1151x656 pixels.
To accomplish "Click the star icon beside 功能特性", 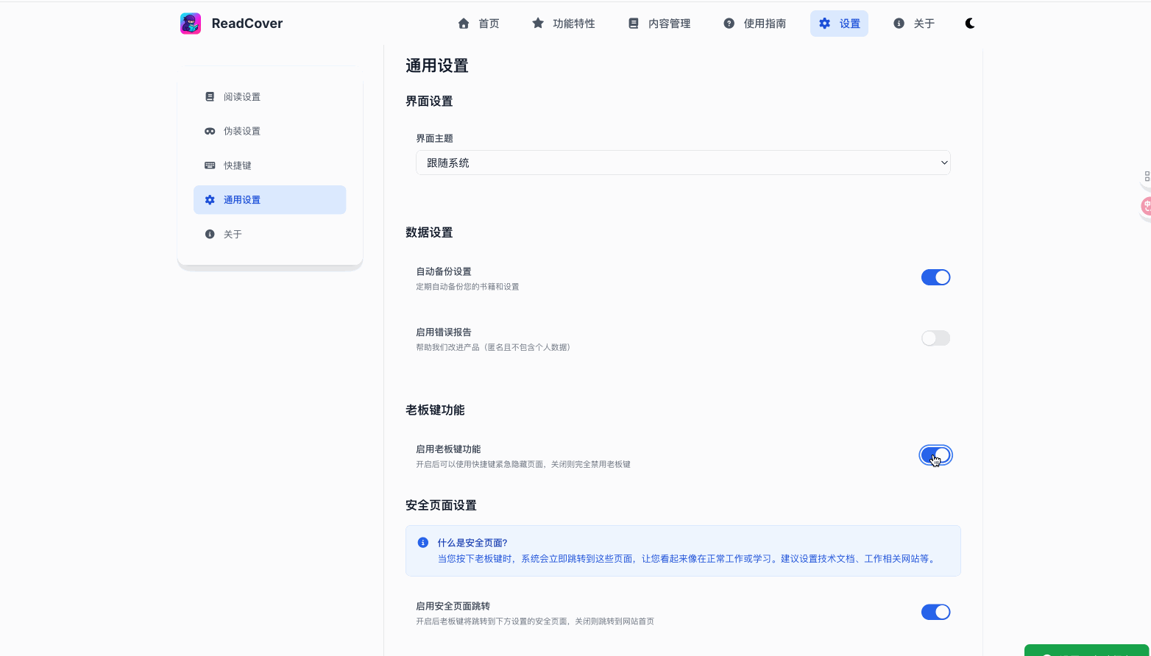I will (536, 23).
